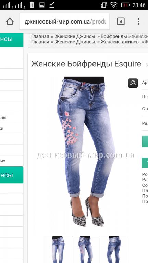Tap the image notification icon in status bar

point(42,5)
